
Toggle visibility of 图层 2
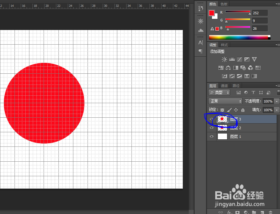(212, 128)
